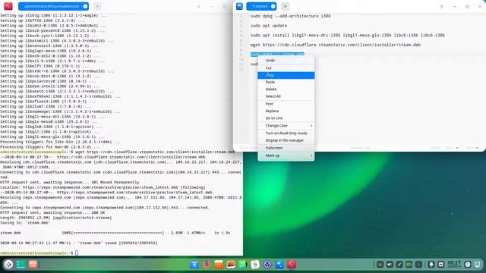Image resolution: width=486 pixels, height=273 pixels.
Task: Open multitasking view from the dock
Action: [21, 265]
